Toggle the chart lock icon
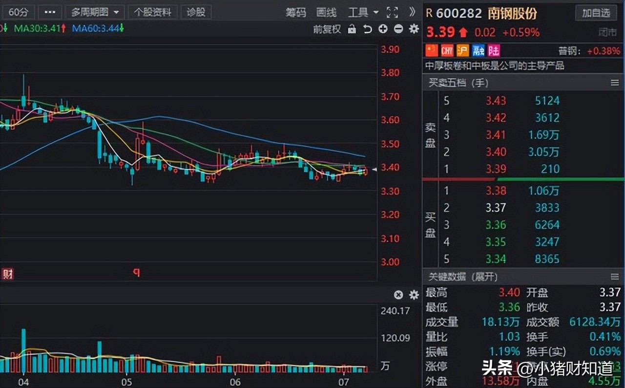The width and height of the screenshot is (625, 388). [x=352, y=29]
